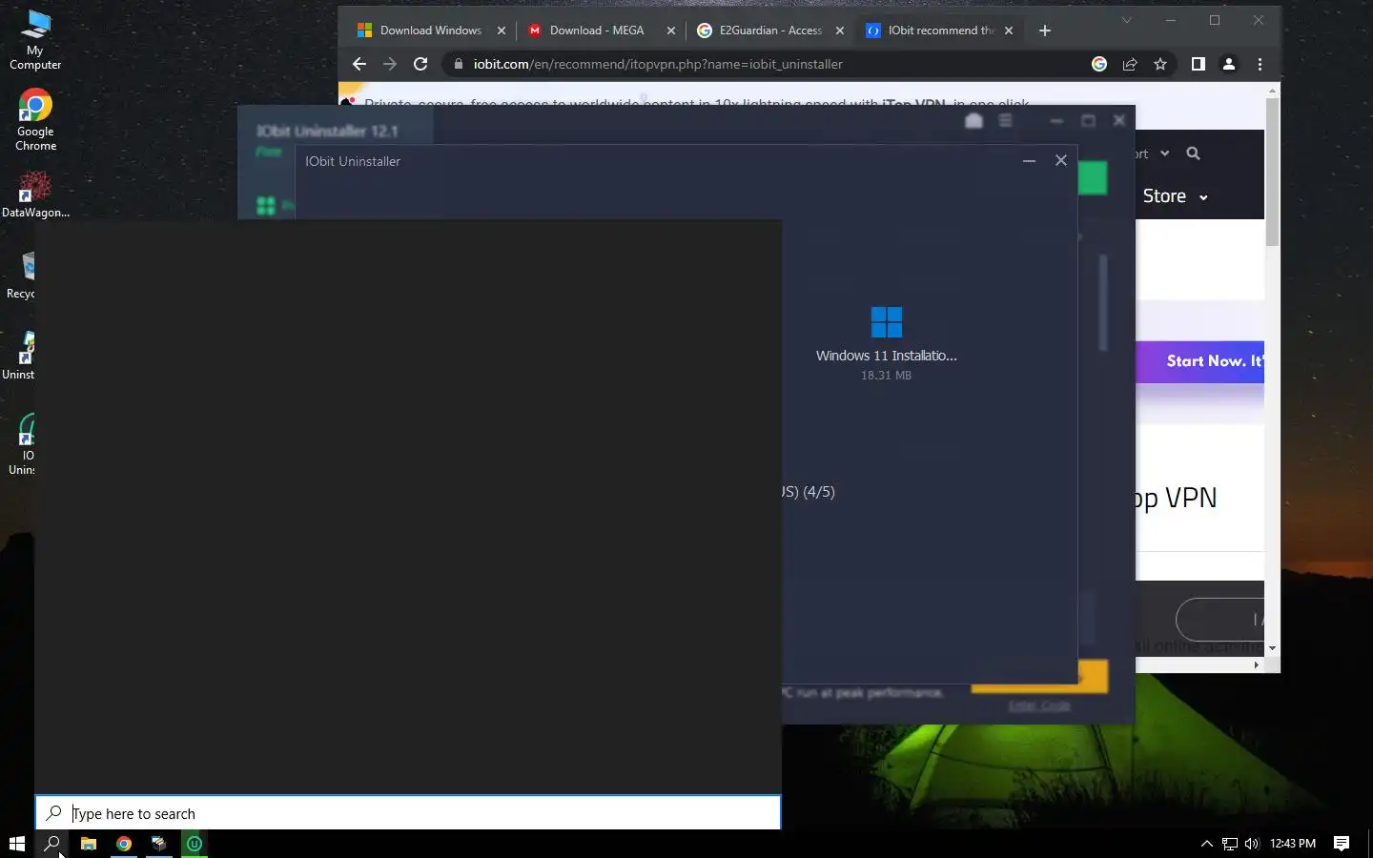Image resolution: width=1373 pixels, height=858 pixels.
Task: Open a new Chrome tab
Action: [x=1045, y=31]
